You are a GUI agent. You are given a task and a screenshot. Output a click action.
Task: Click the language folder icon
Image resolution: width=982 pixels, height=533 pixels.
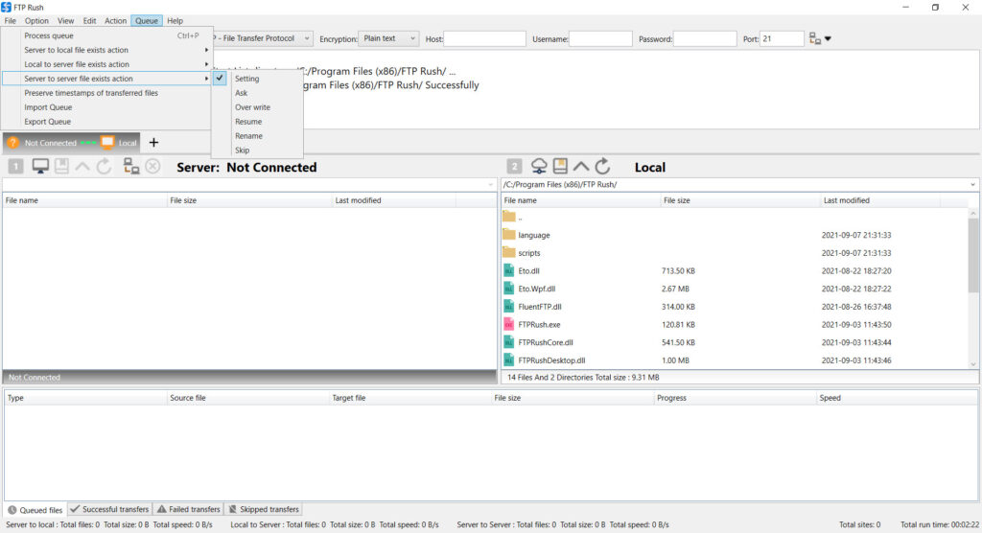[x=508, y=235]
